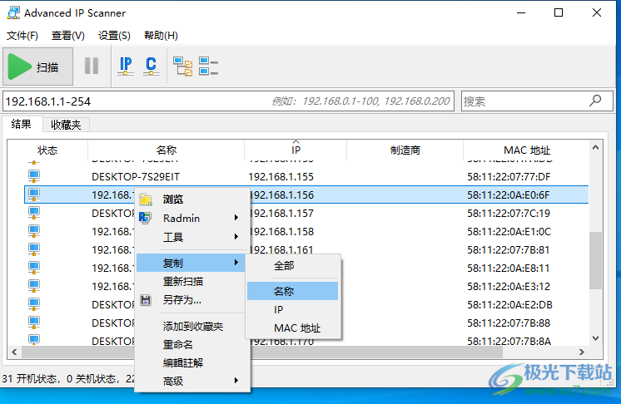621x404 pixels.
Task: Click the vertical scrollbar up arrow
Action: coord(595,147)
